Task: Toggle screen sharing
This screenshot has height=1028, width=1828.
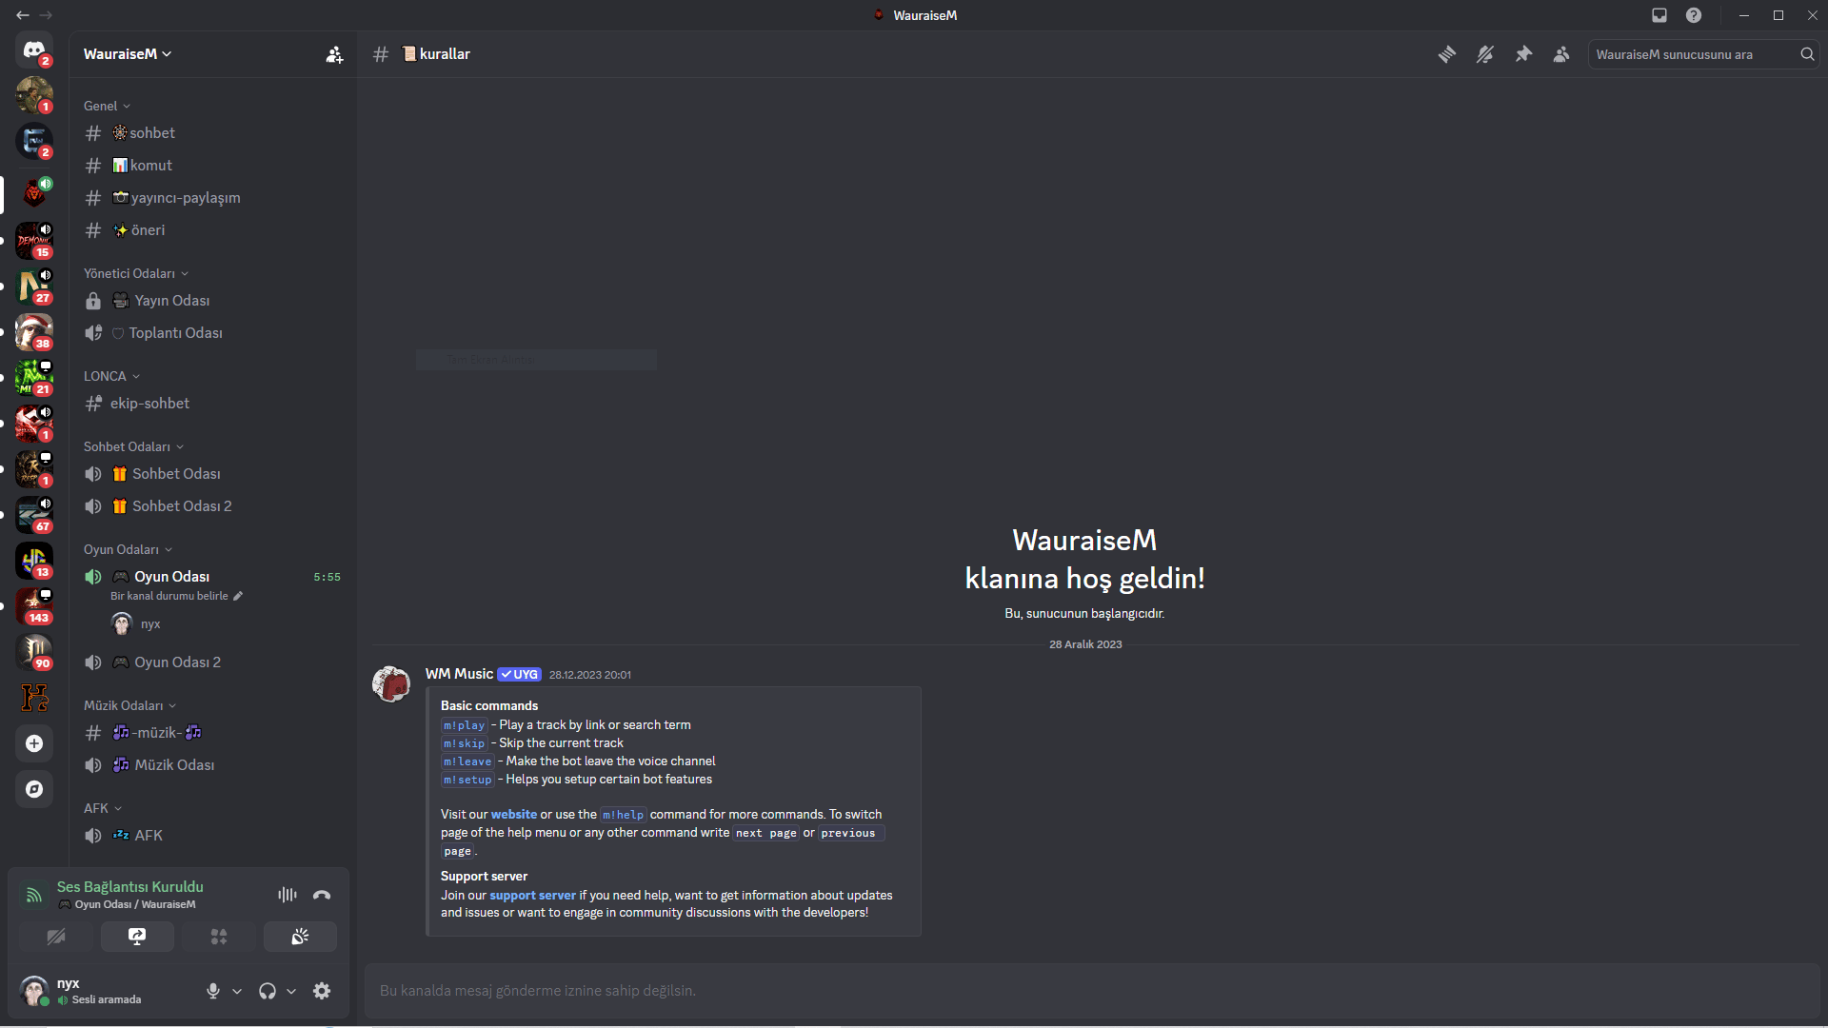Action: click(x=137, y=937)
